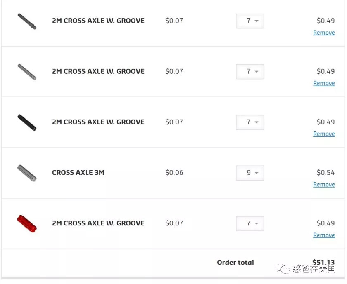Remove the light gray 2M axle item

324,83
